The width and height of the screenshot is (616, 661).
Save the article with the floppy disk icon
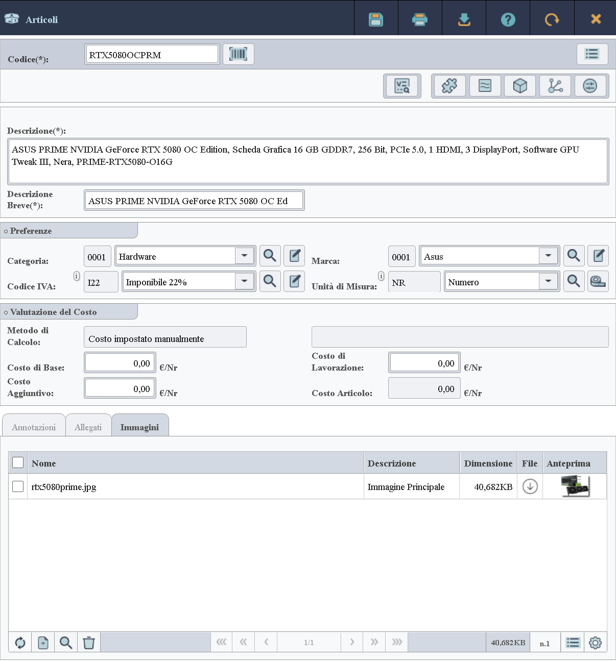[x=376, y=19]
